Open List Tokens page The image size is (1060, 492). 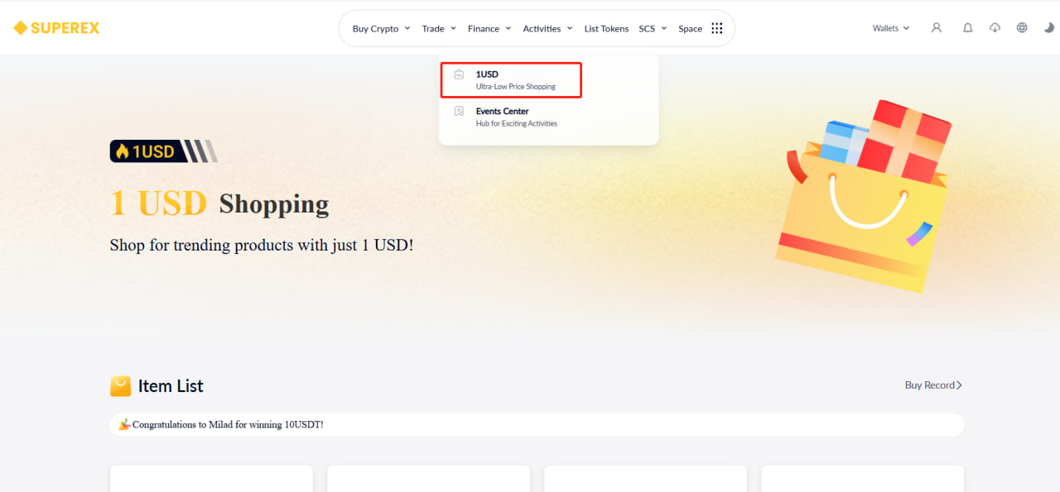(x=606, y=29)
